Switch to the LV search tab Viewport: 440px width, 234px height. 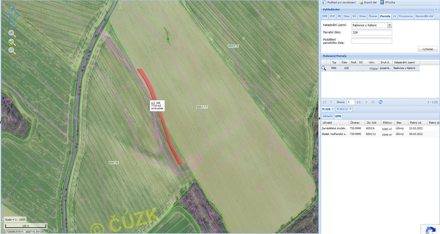point(394,16)
